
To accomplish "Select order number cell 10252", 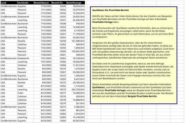I will pos(59,10).
